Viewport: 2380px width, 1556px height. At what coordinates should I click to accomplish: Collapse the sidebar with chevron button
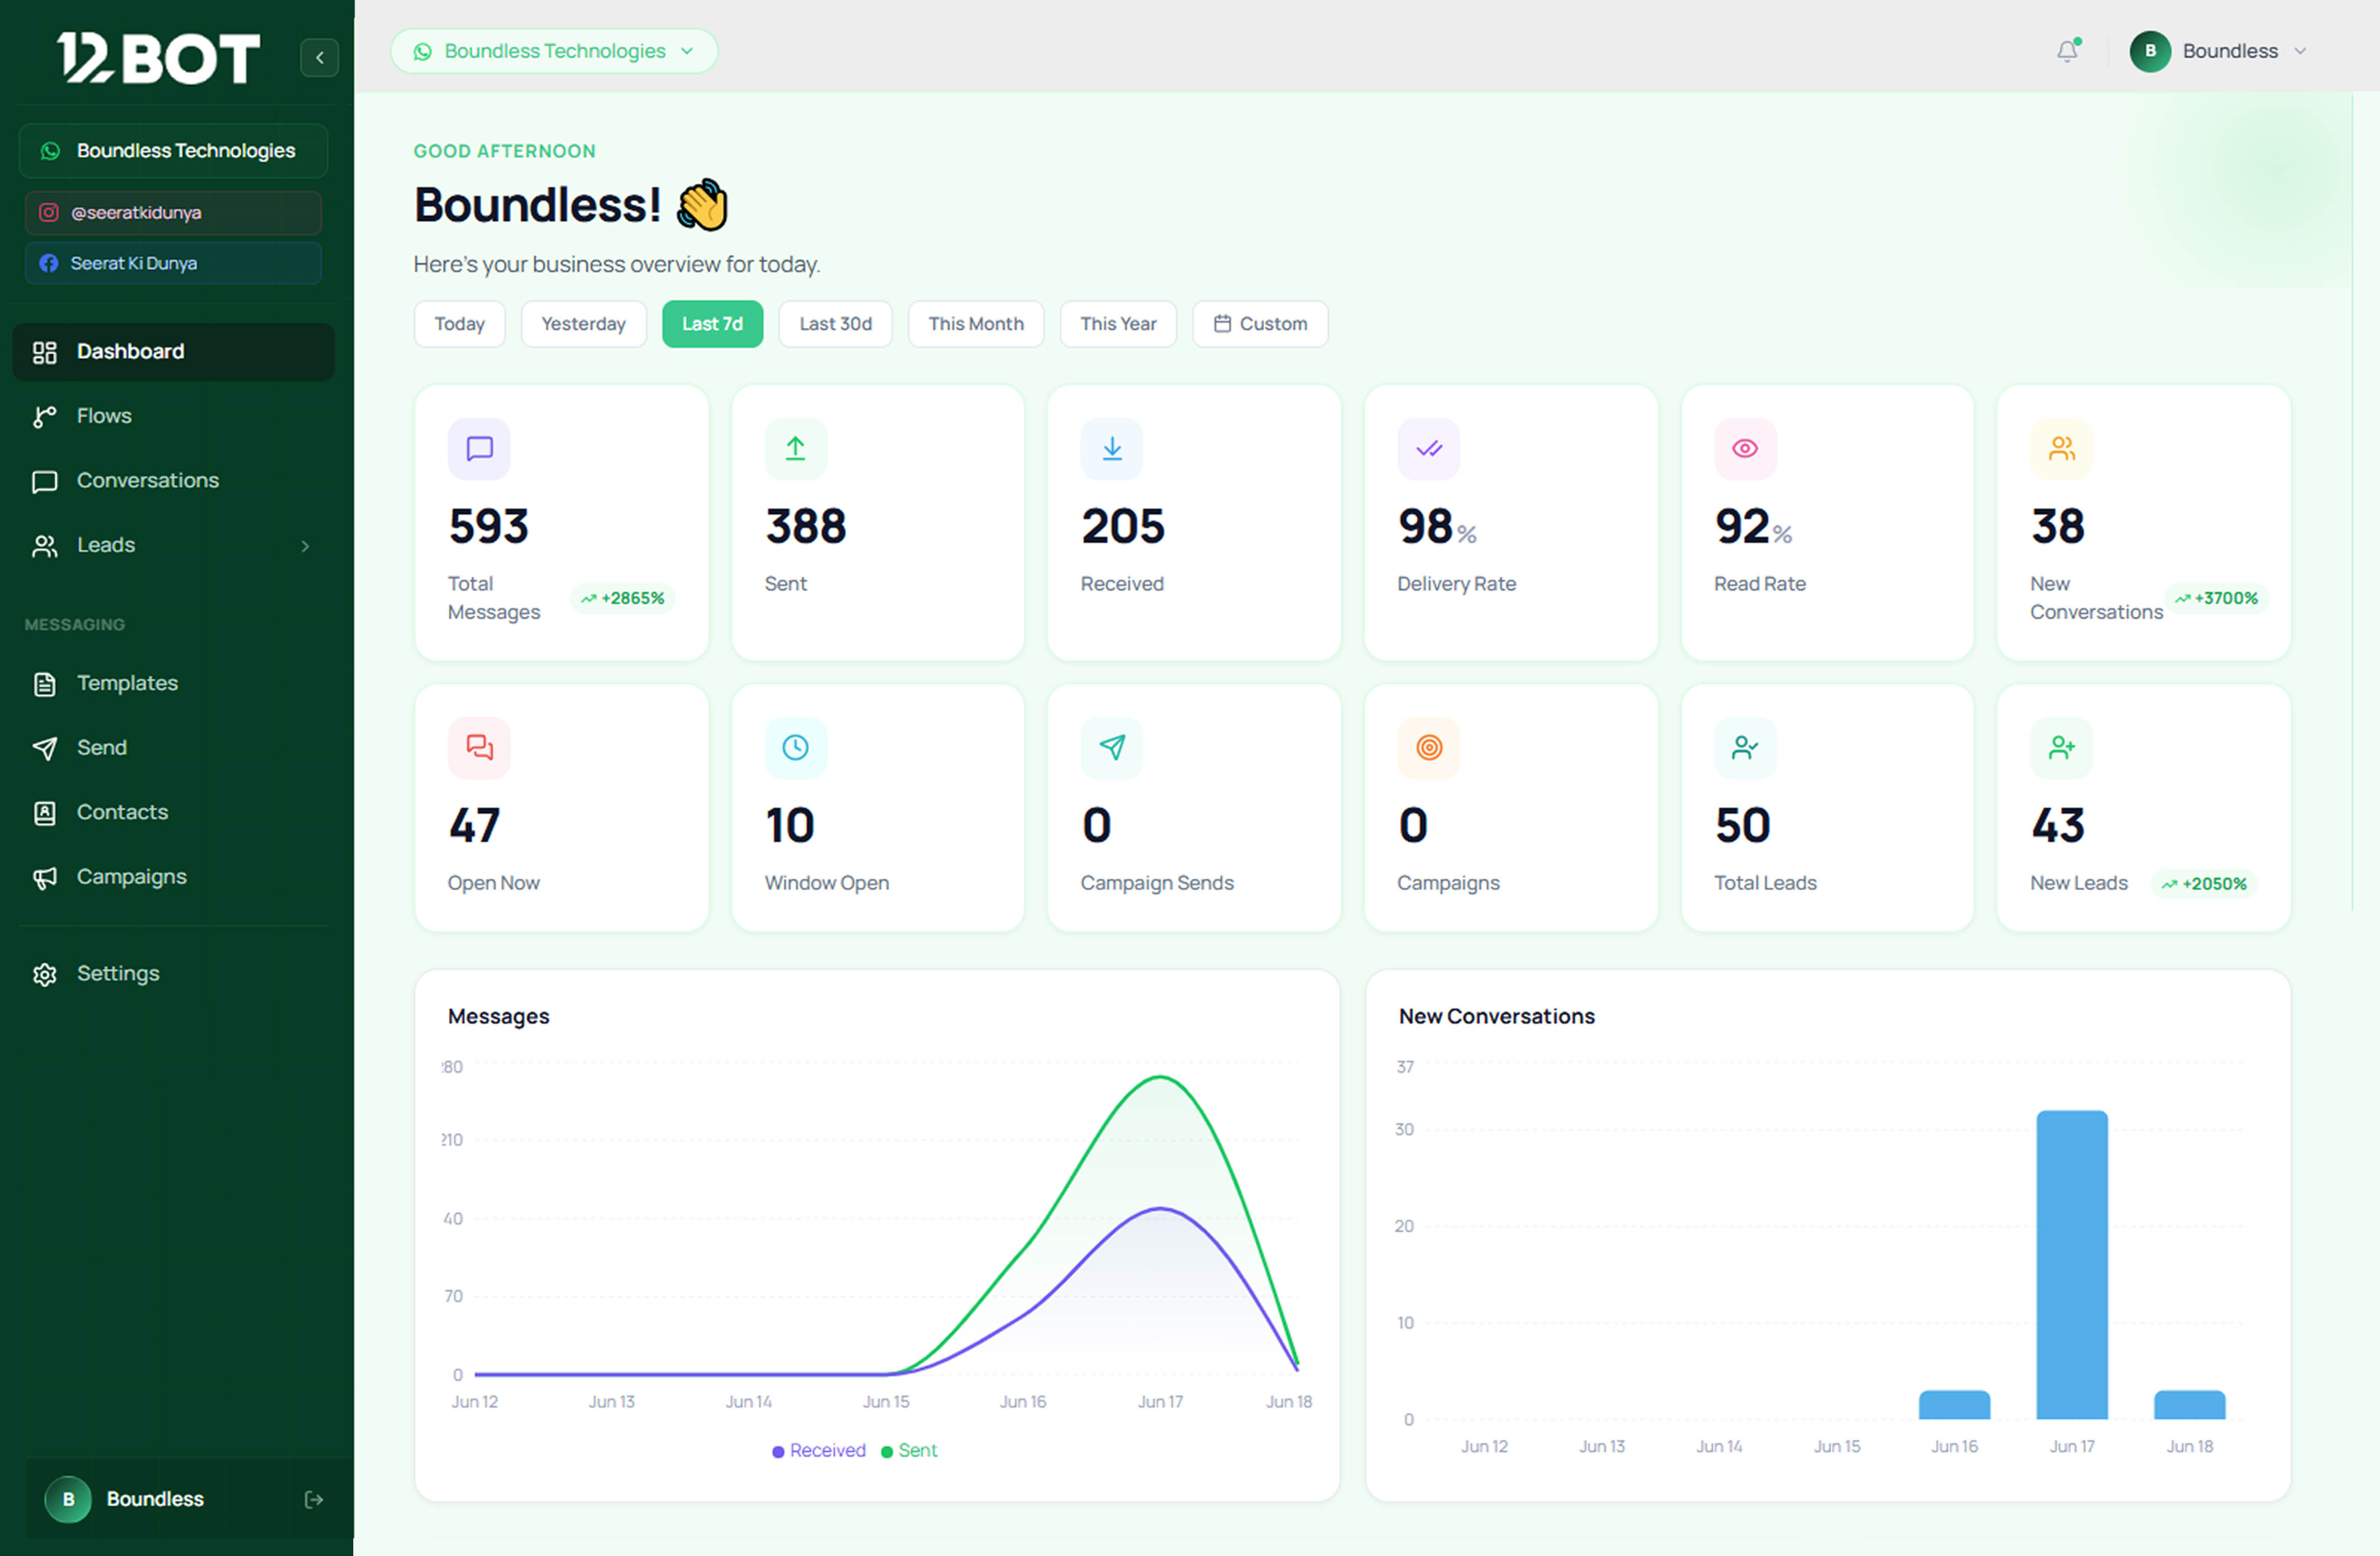point(319,57)
